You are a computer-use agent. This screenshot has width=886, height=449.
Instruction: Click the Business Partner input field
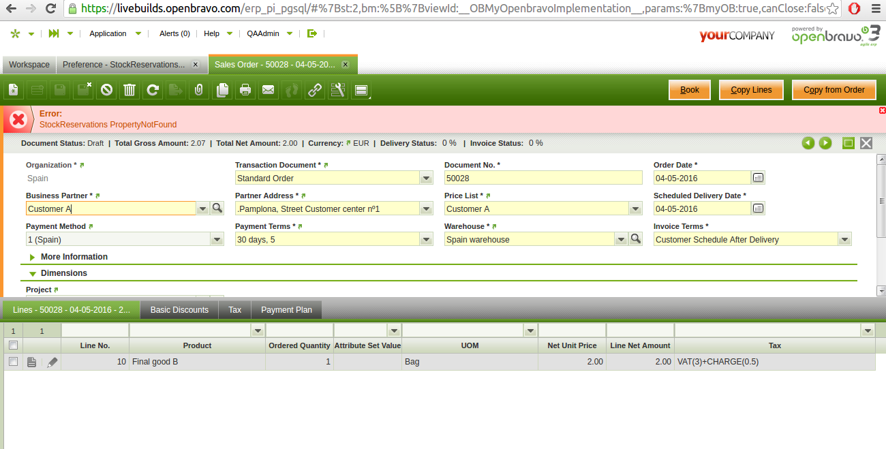point(111,208)
